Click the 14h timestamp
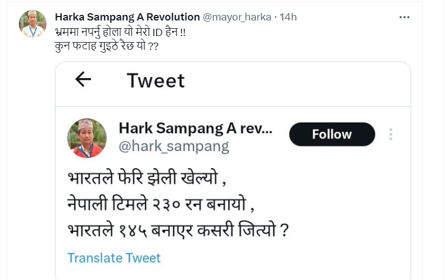Screen dimensions: 445x280 (x=288, y=17)
